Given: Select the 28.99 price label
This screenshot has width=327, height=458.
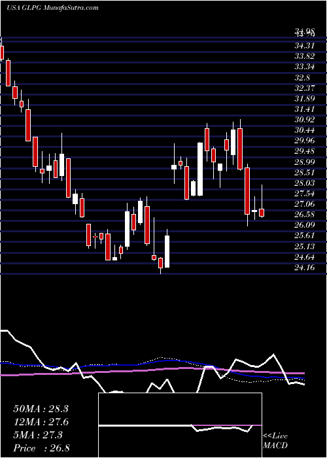Looking at the screenshot, I should click(x=305, y=162).
